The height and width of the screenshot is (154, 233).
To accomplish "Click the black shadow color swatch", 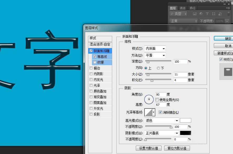I will tap(185, 133).
